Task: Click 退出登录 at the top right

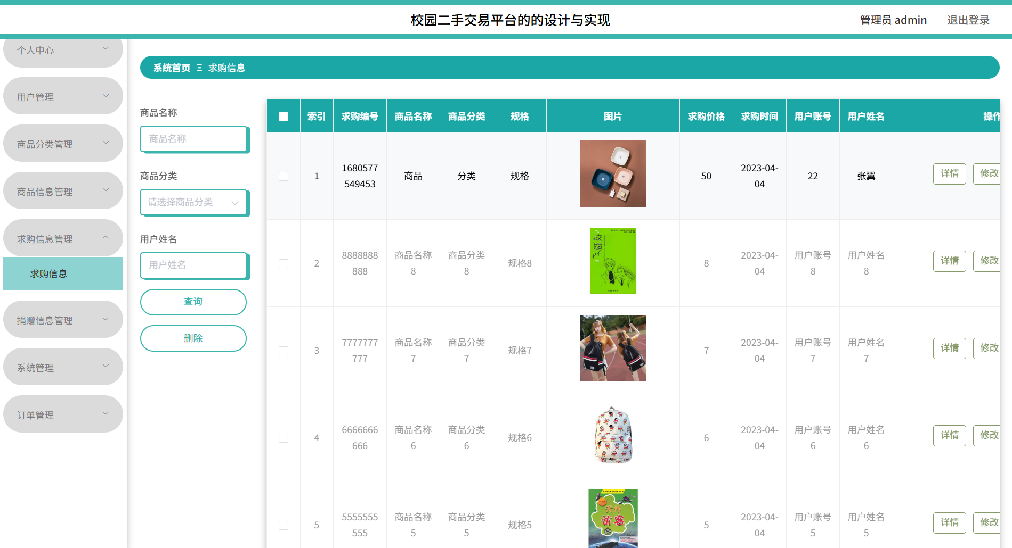Action: coord(968,20)
